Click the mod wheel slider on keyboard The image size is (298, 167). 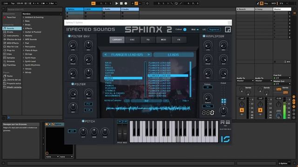125,133
